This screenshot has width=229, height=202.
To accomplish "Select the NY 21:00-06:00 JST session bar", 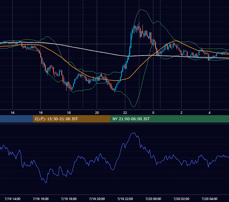I will (x=169, y=119).
